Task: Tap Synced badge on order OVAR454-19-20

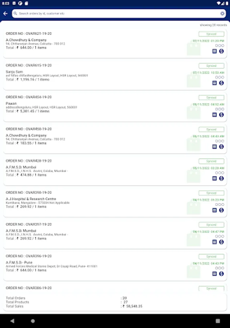Action: click(x=211, y=98)
